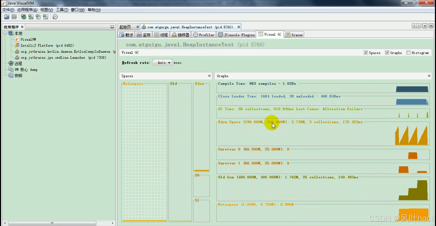This screenshot has width=436, height=226.
Task: Click the Add Remote Host toolbar icon
Action: point(24,17)
